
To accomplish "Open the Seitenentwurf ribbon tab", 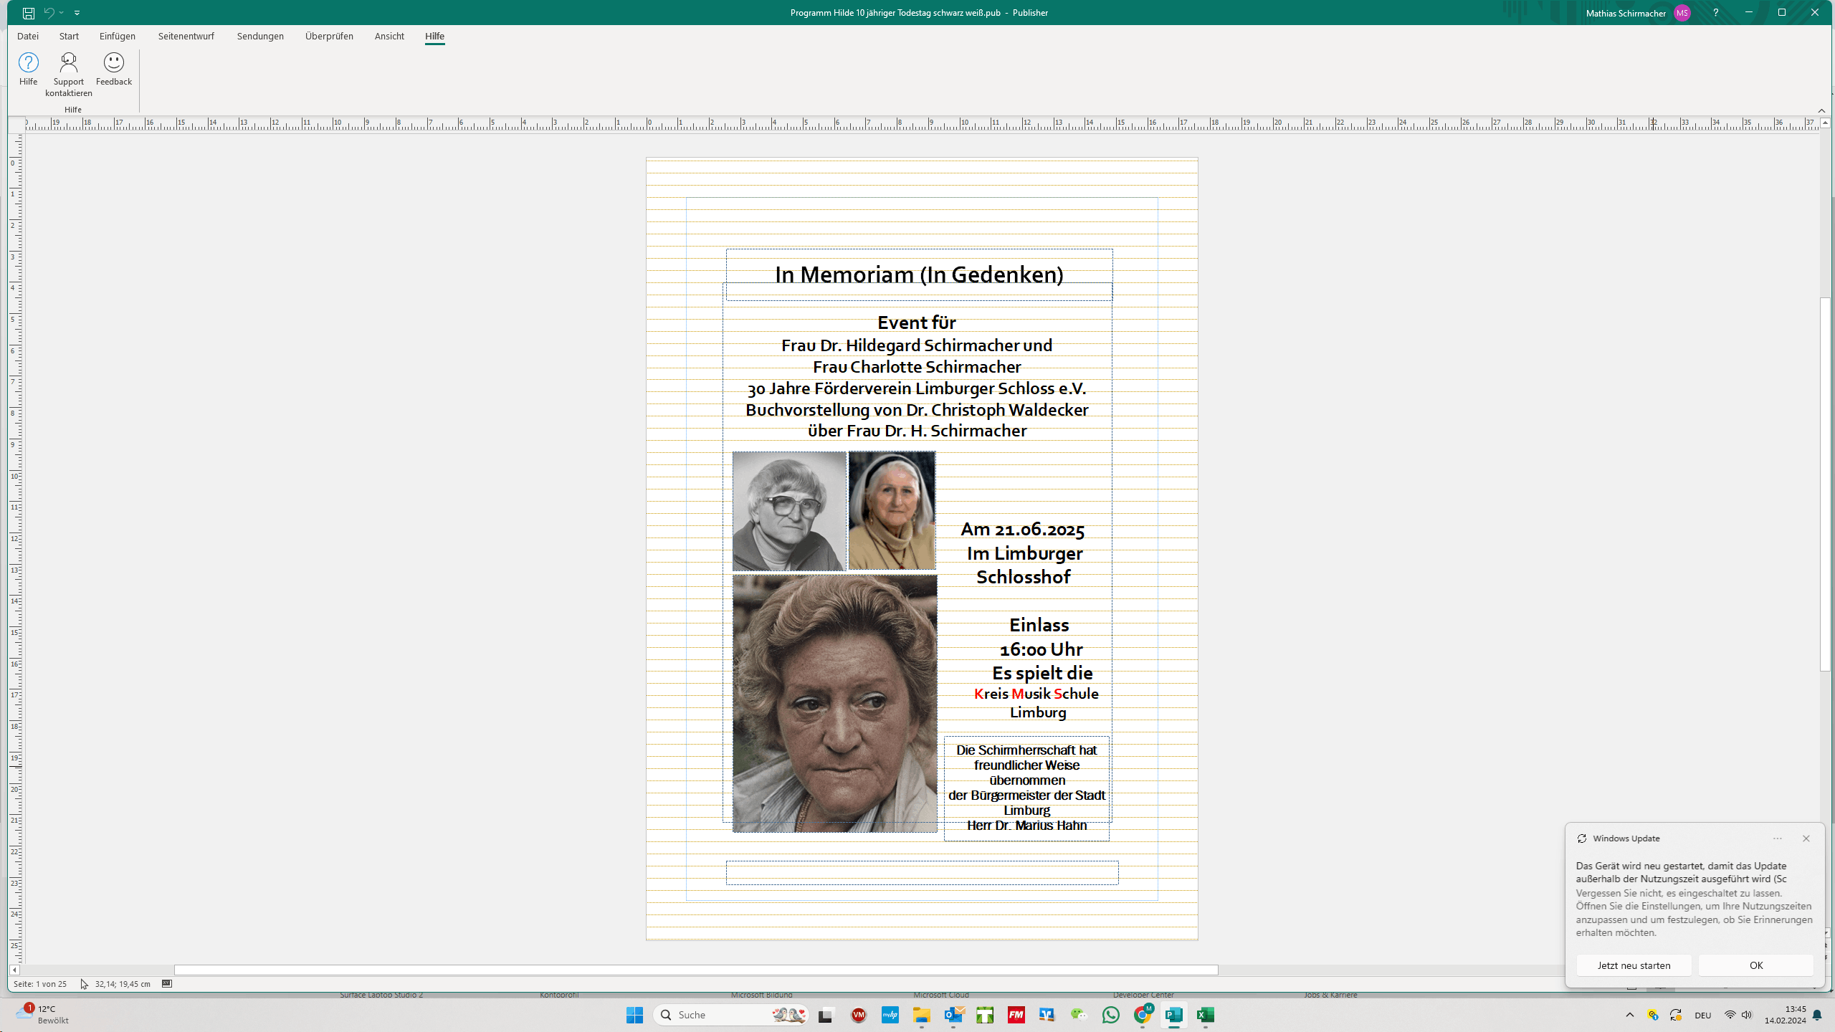I will (x=186, y=36).
